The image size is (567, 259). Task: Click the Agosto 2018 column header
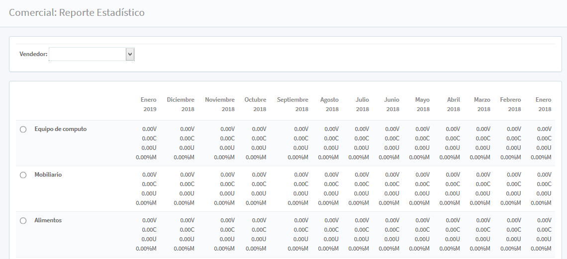point(329,104)
